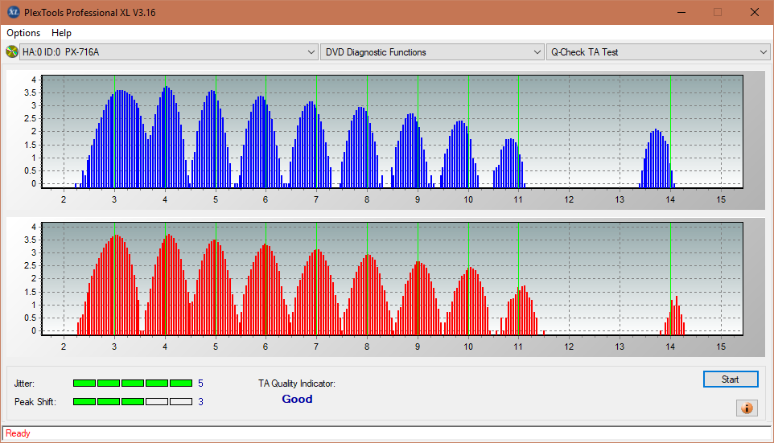Click the blue pit histogram graph
This screenshot has height=443, width=774.
click(393, 132)
